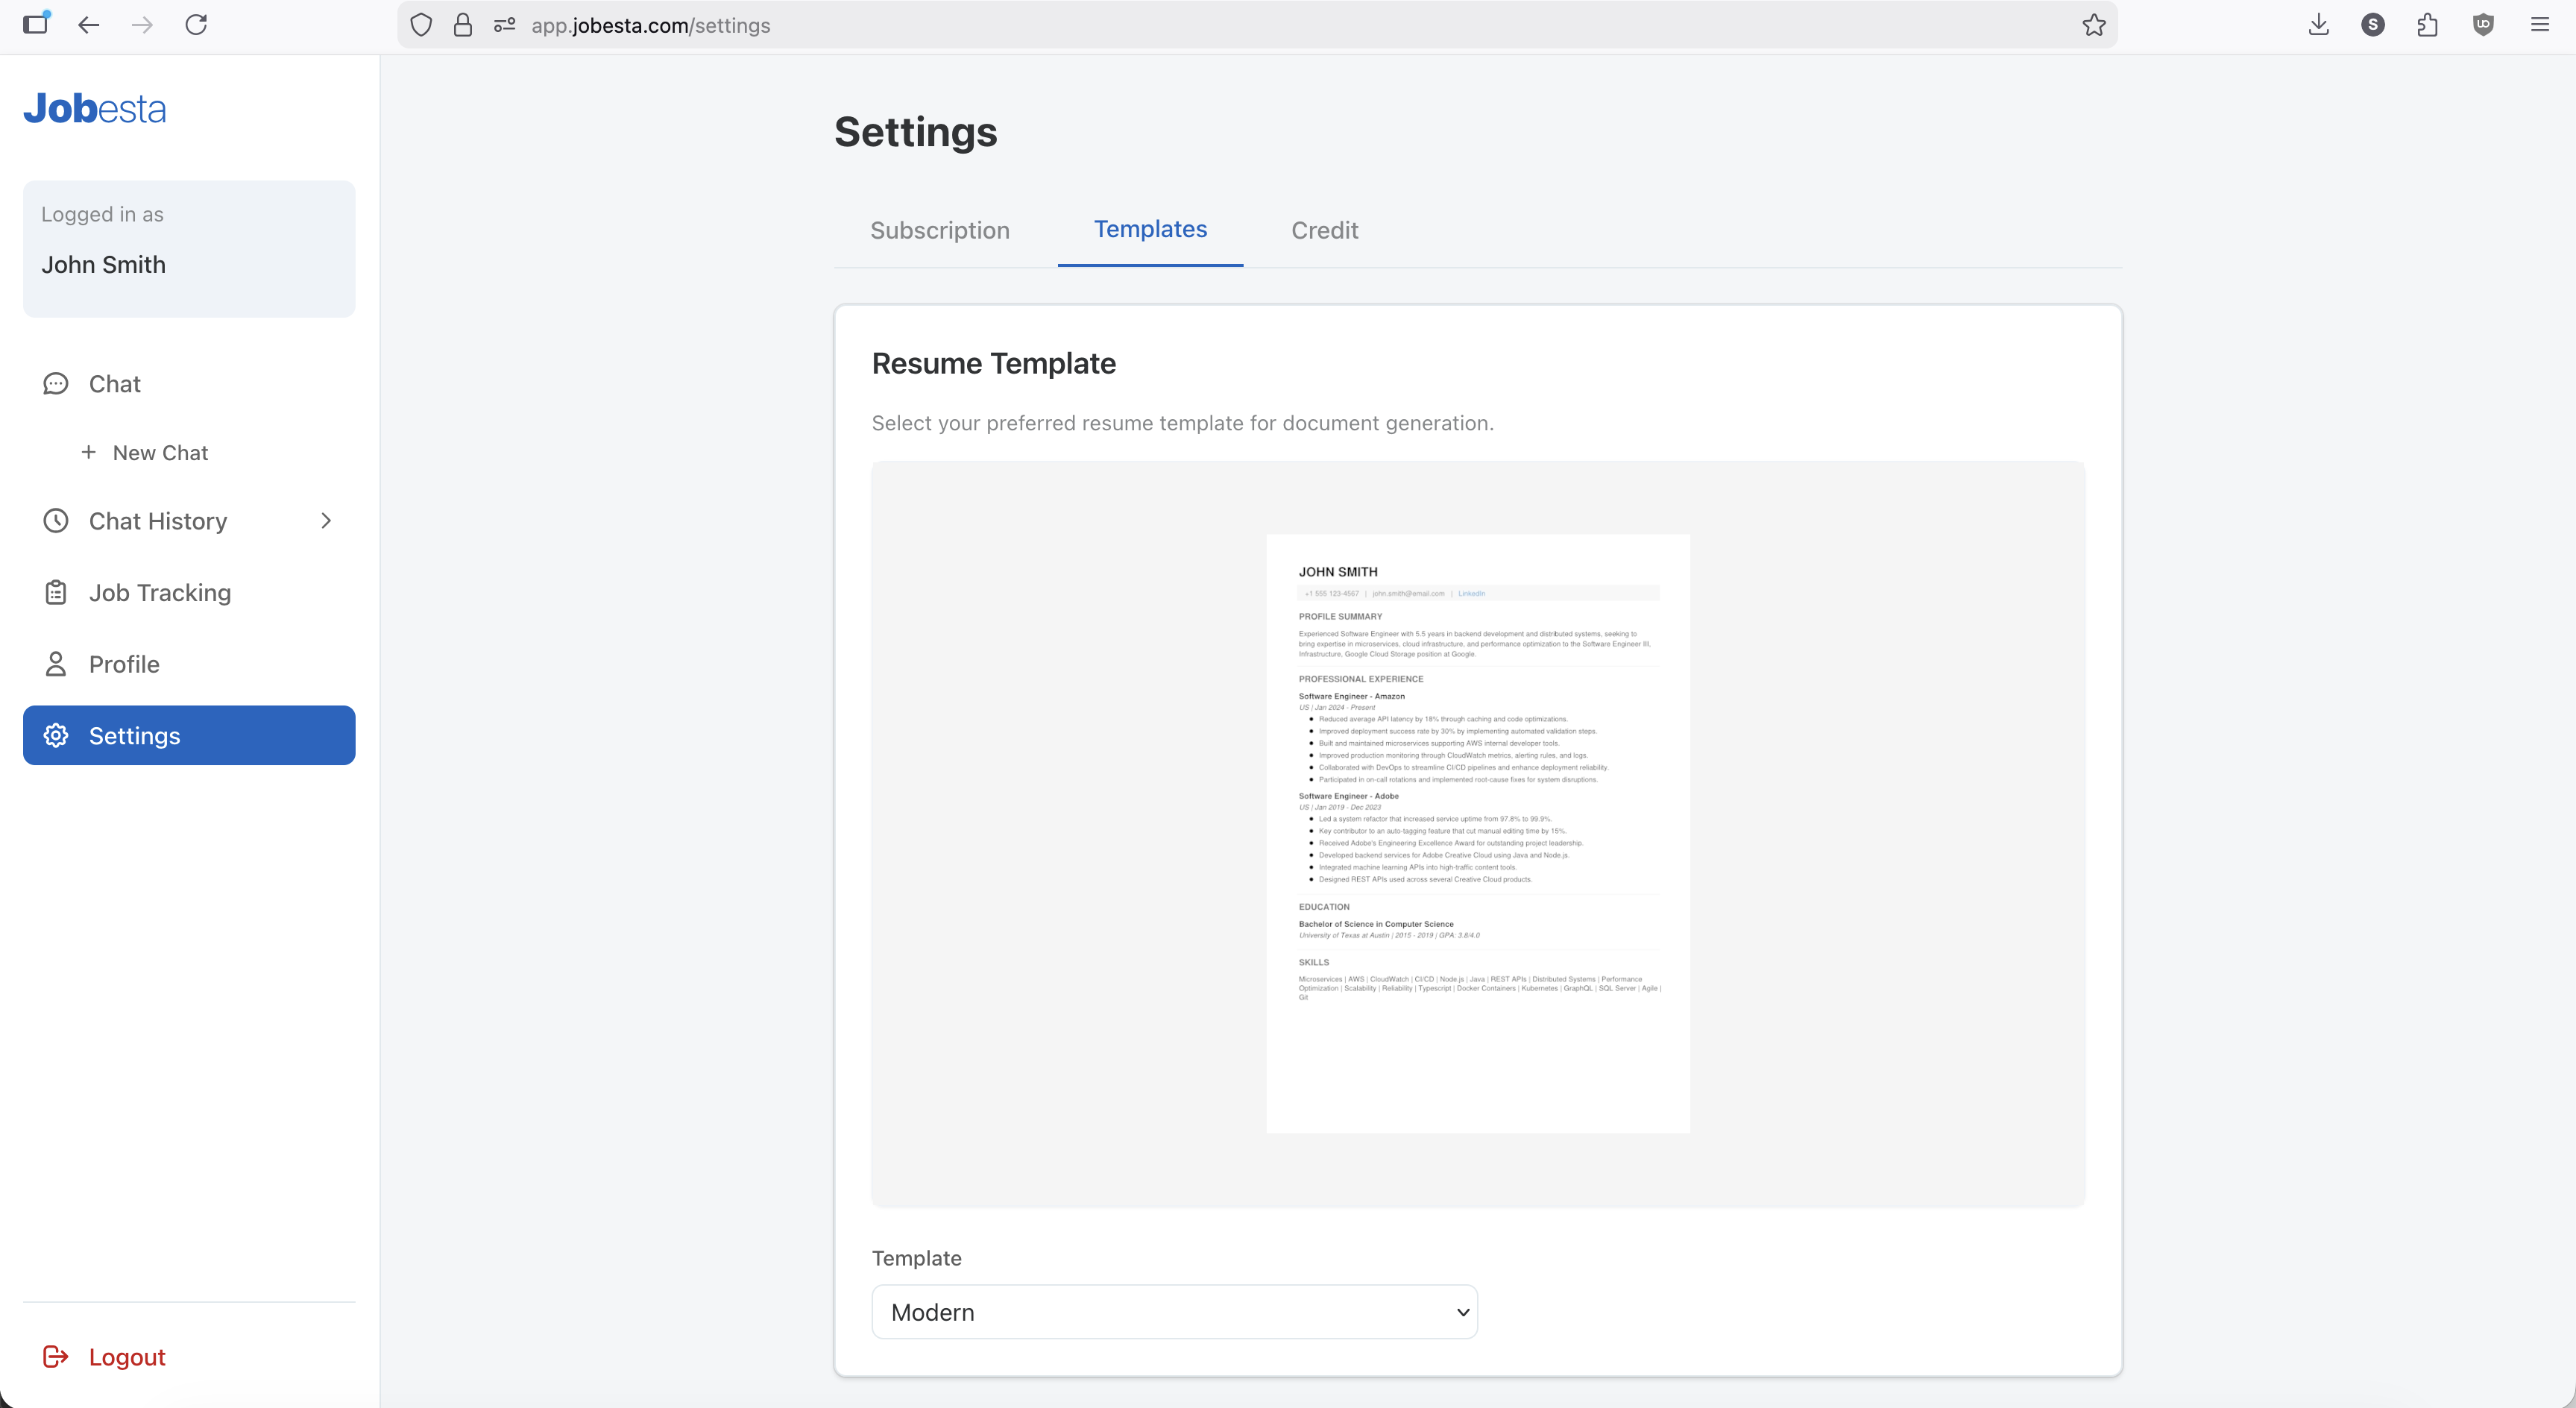The image size is (2576, 1408).
Task: Click the clock icon for Chat History
Action: [x=56, y=520]
